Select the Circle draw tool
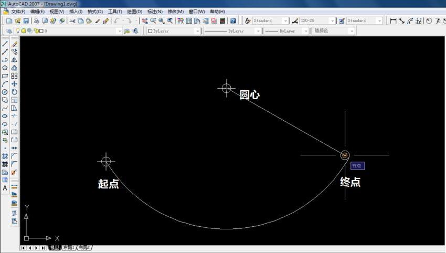446x253 pixels. coord(5,92)
